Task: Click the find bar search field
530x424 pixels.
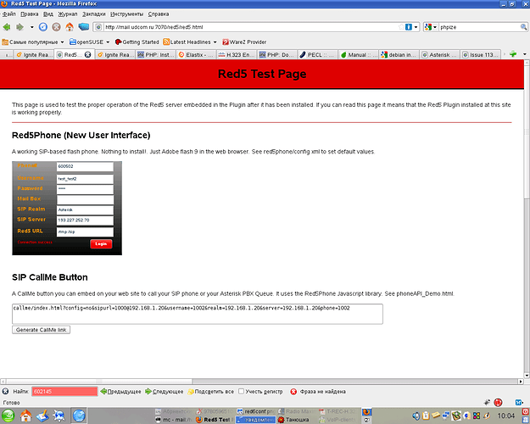Action: pyautogui.click(x=64, y=392)
